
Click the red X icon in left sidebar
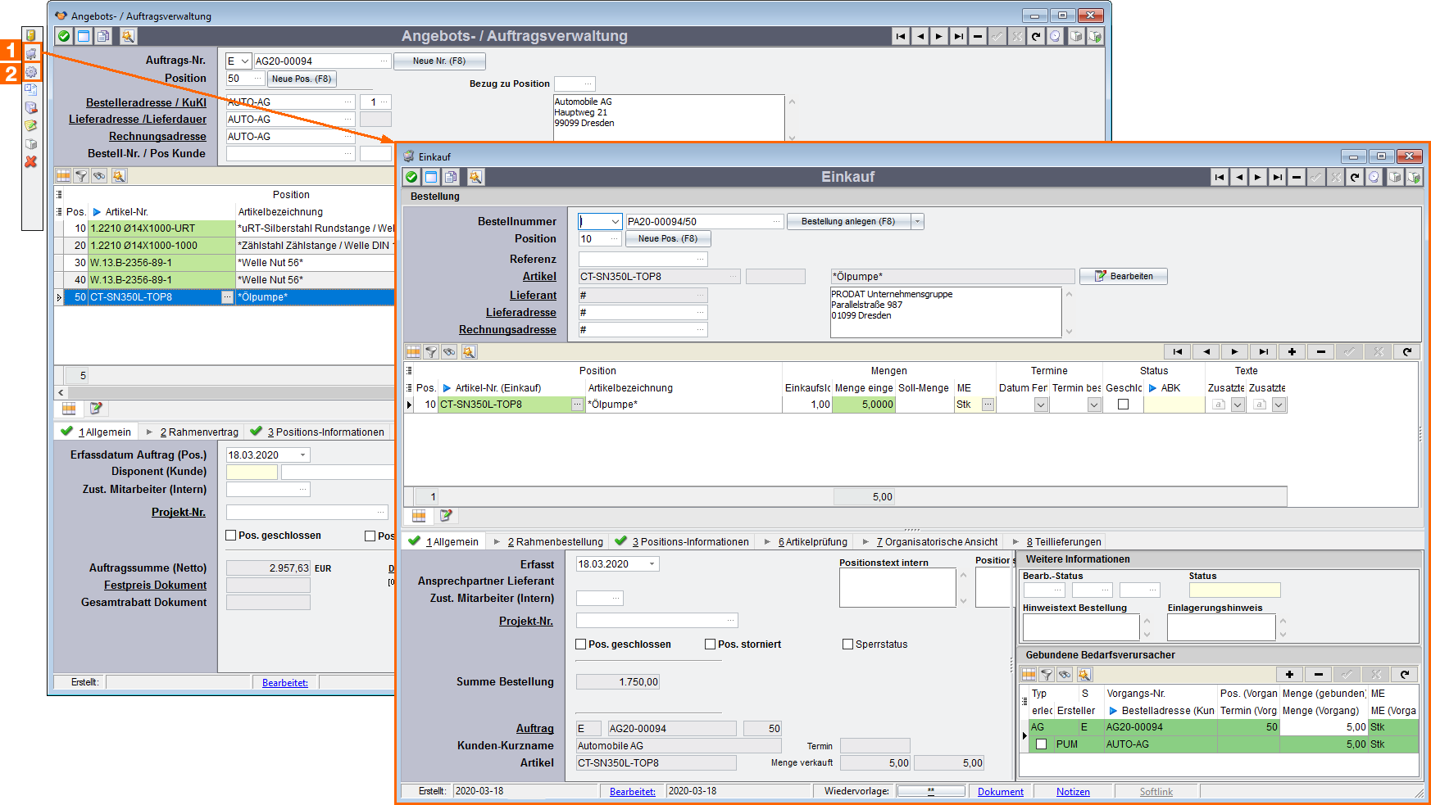tap(31, 162)
